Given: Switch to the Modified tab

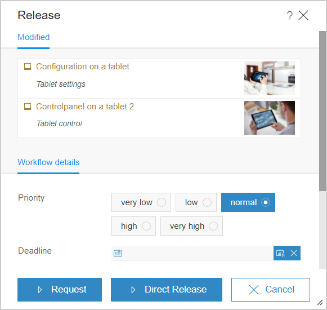Looking at the screenshot, I should [x=34, y=37].
